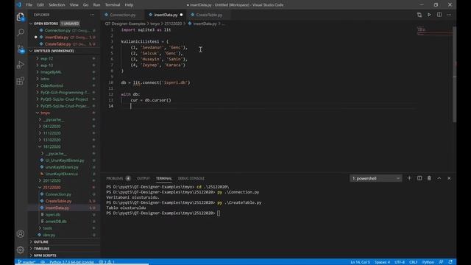Viewport: 471px width, 265px height.
Task: Open ornekDB.db file in explorer tree
Action: click(64, 221)
